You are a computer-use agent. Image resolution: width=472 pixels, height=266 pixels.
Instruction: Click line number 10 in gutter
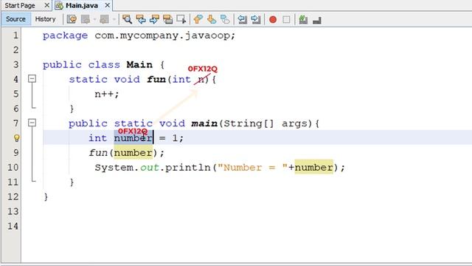[x=13, y=167]
